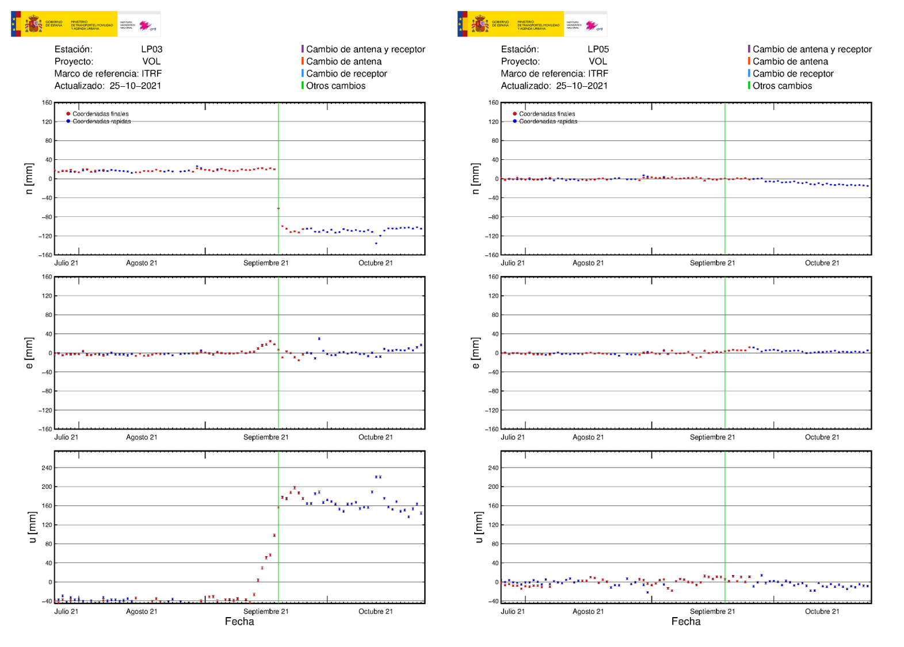The width and height of the screenshot is (904, 647).
Task: Click 'VOL' project value in LP05 panel
Action: click(x=598, y=62)
